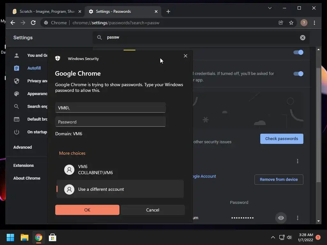Open more actions for saved password row
The width and height of the screenshot is (327, 245).
click(x=298, y=218)
